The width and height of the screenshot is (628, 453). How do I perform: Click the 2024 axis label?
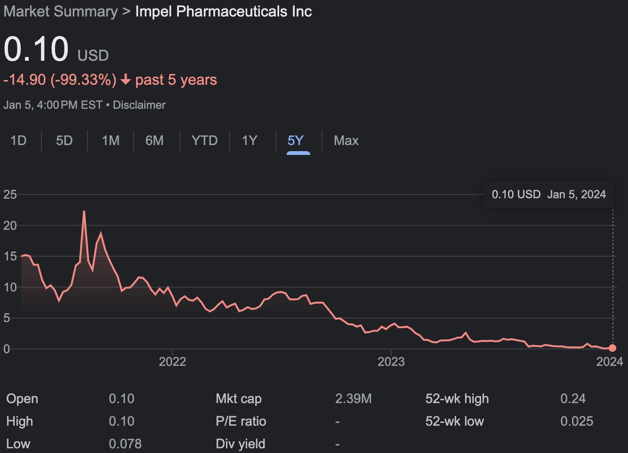coord(610,362)
